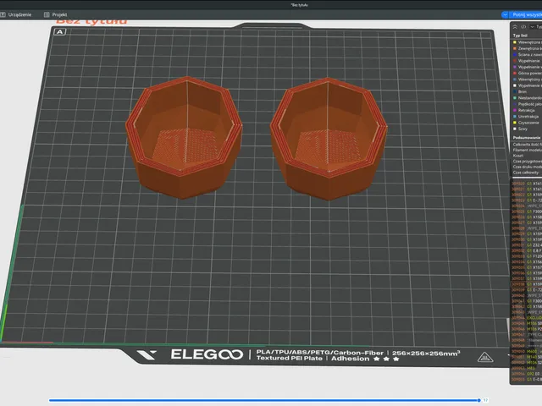542x406 pixels.
Task: Collapse the legend panel with double-chevron icon
Action: pos(515,26)
